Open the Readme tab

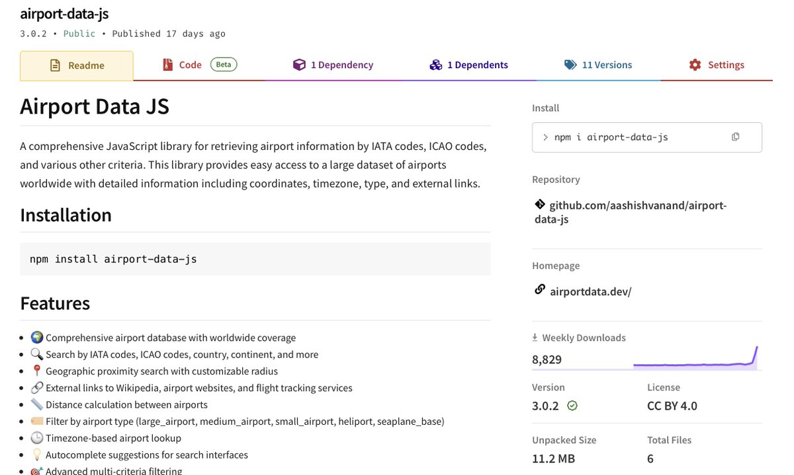tap(77, 65)
